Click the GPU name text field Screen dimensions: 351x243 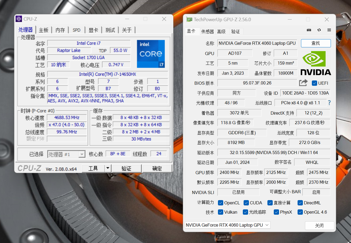pos(257,43)
